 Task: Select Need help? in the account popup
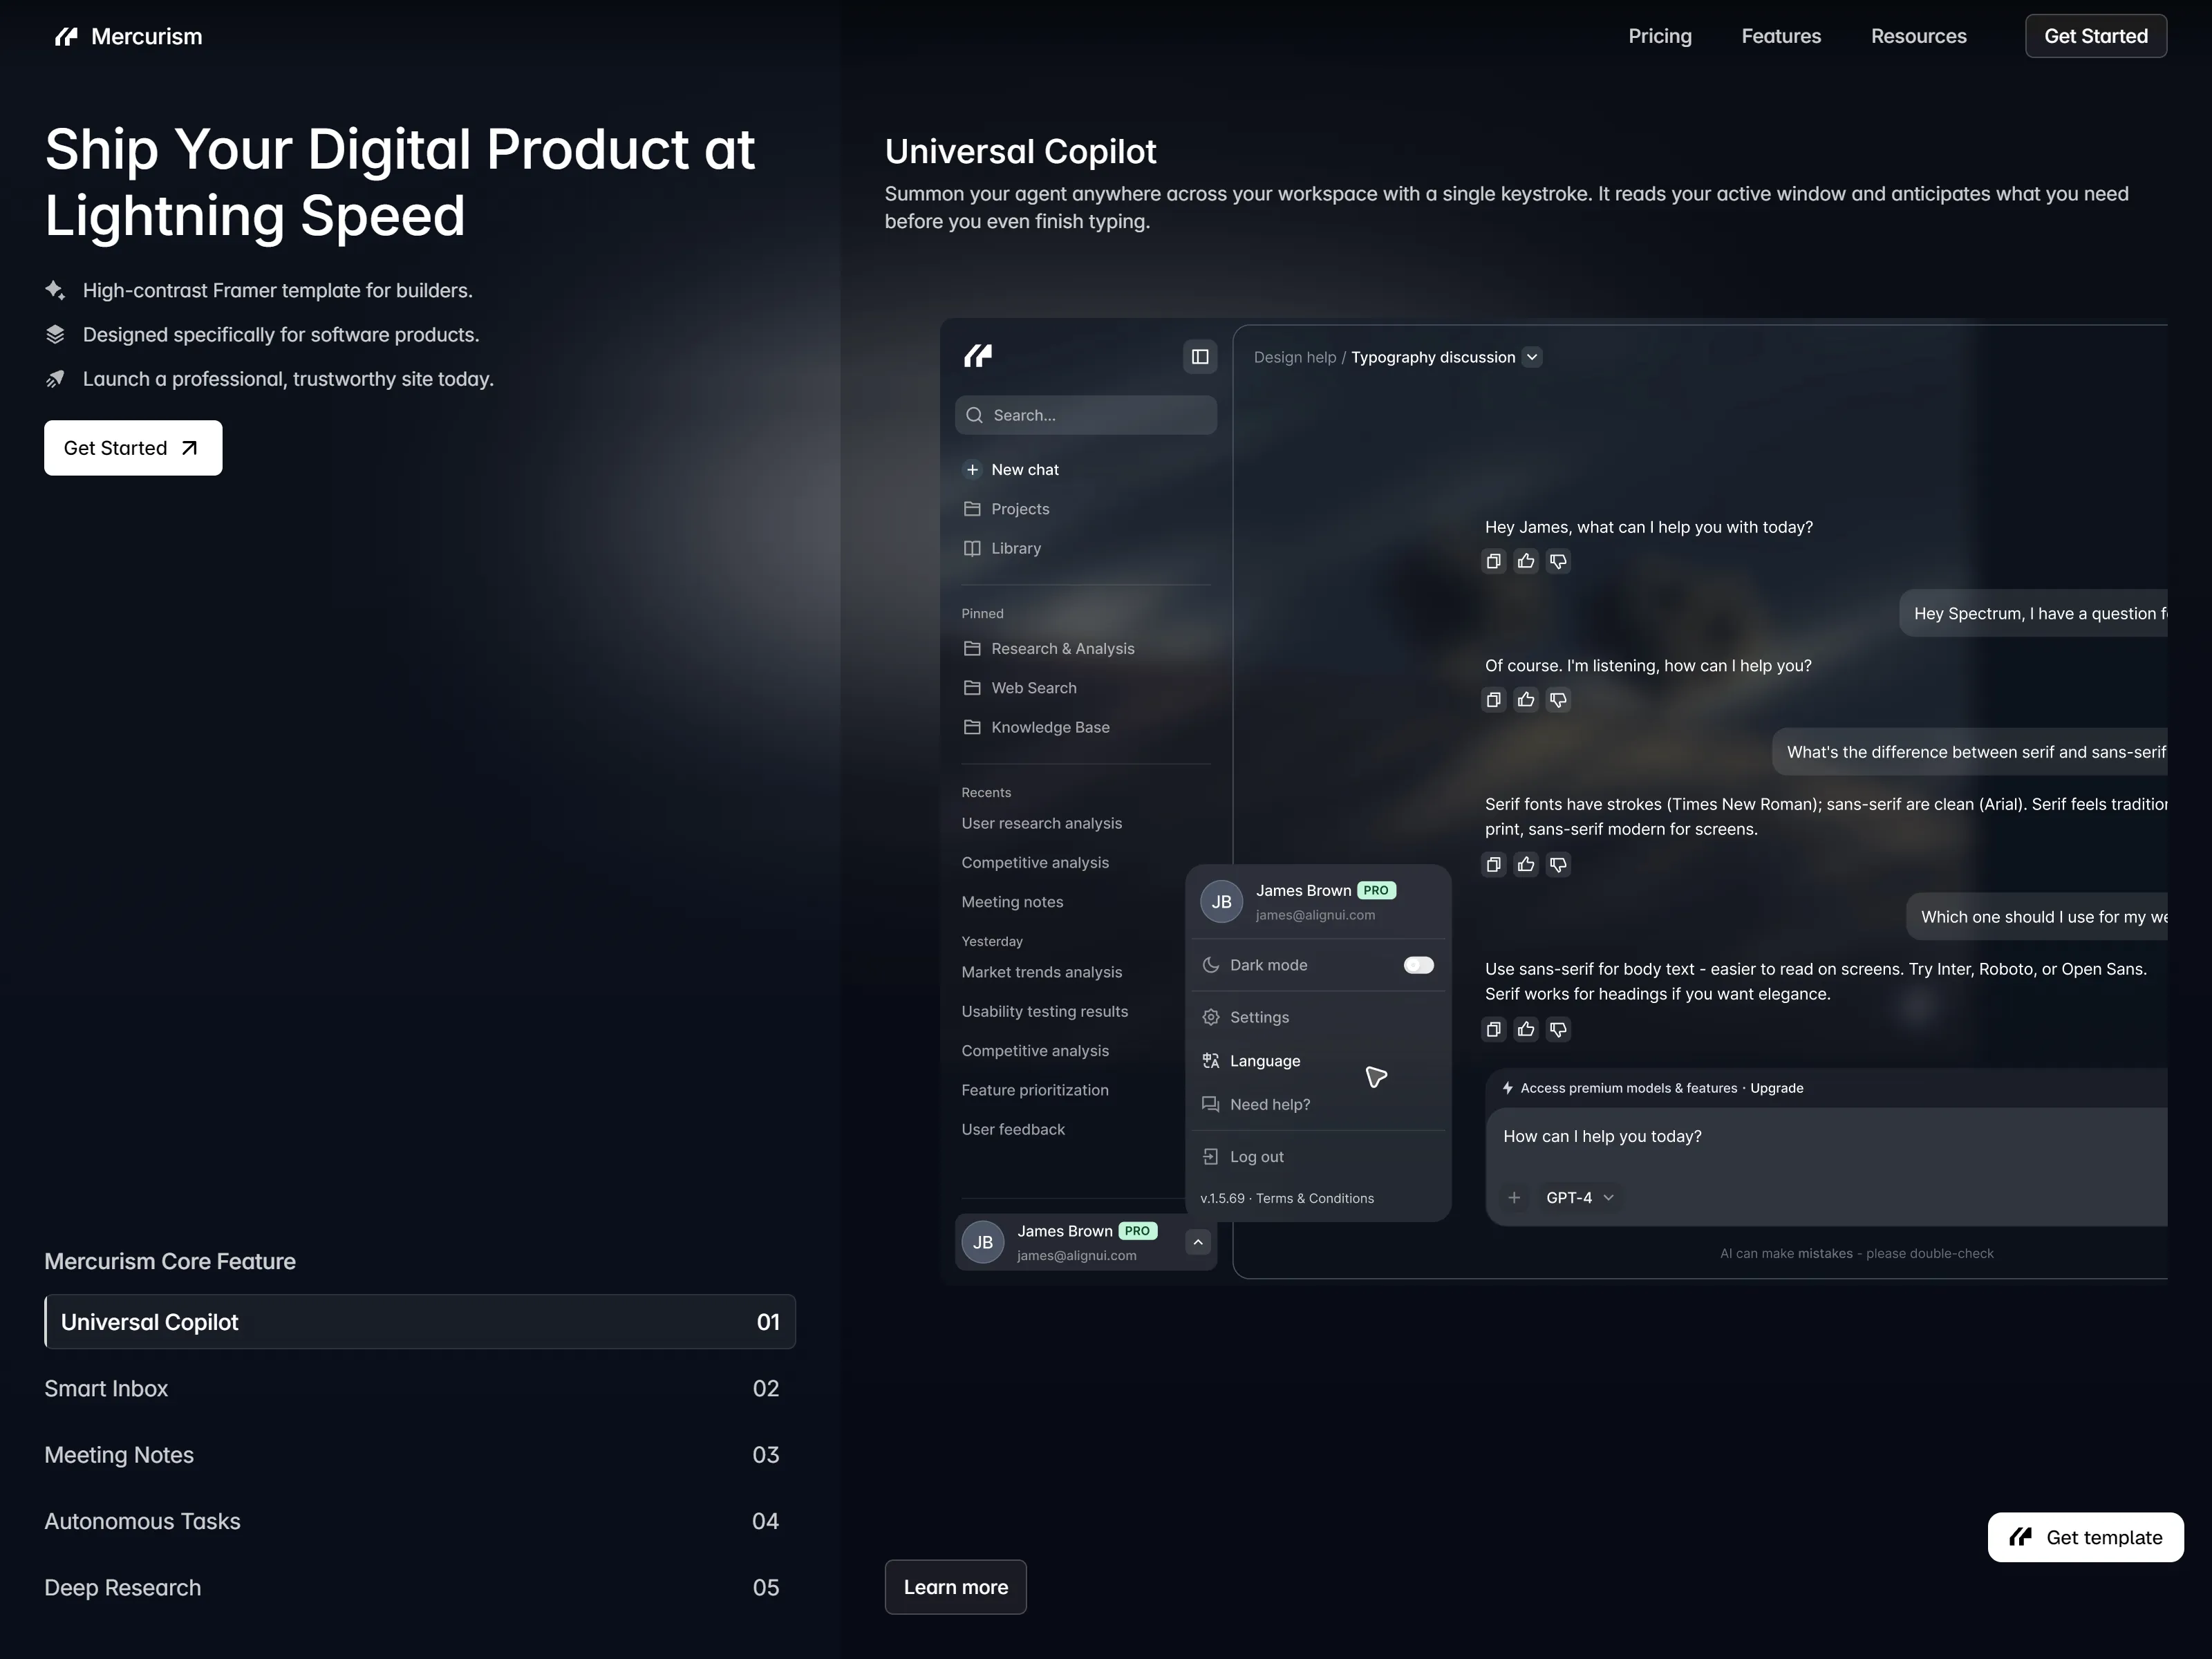point(1317,1104)
